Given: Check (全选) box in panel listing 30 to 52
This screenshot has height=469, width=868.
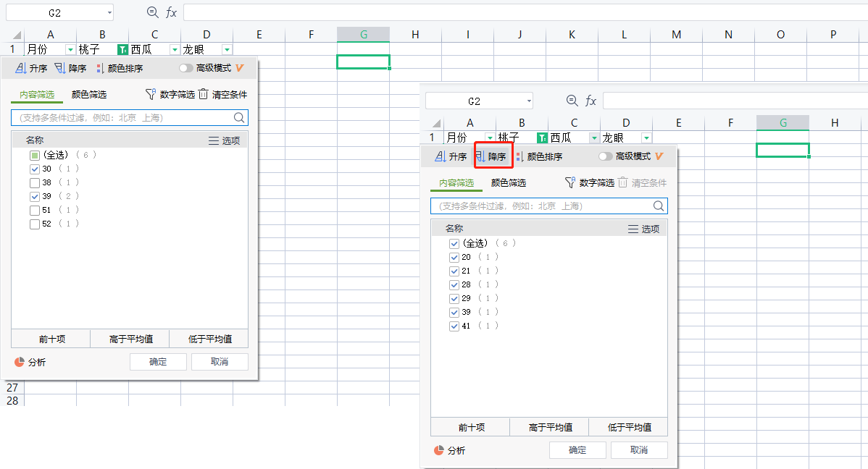Looking at the screenshot, I should coord(34,156).
